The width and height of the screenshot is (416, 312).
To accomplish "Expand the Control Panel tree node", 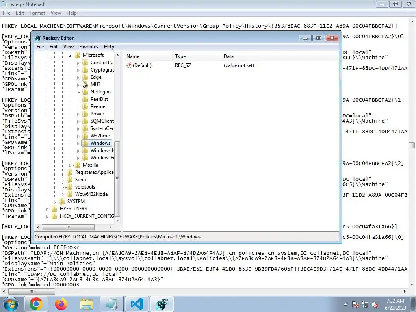I will pos(78,63).
